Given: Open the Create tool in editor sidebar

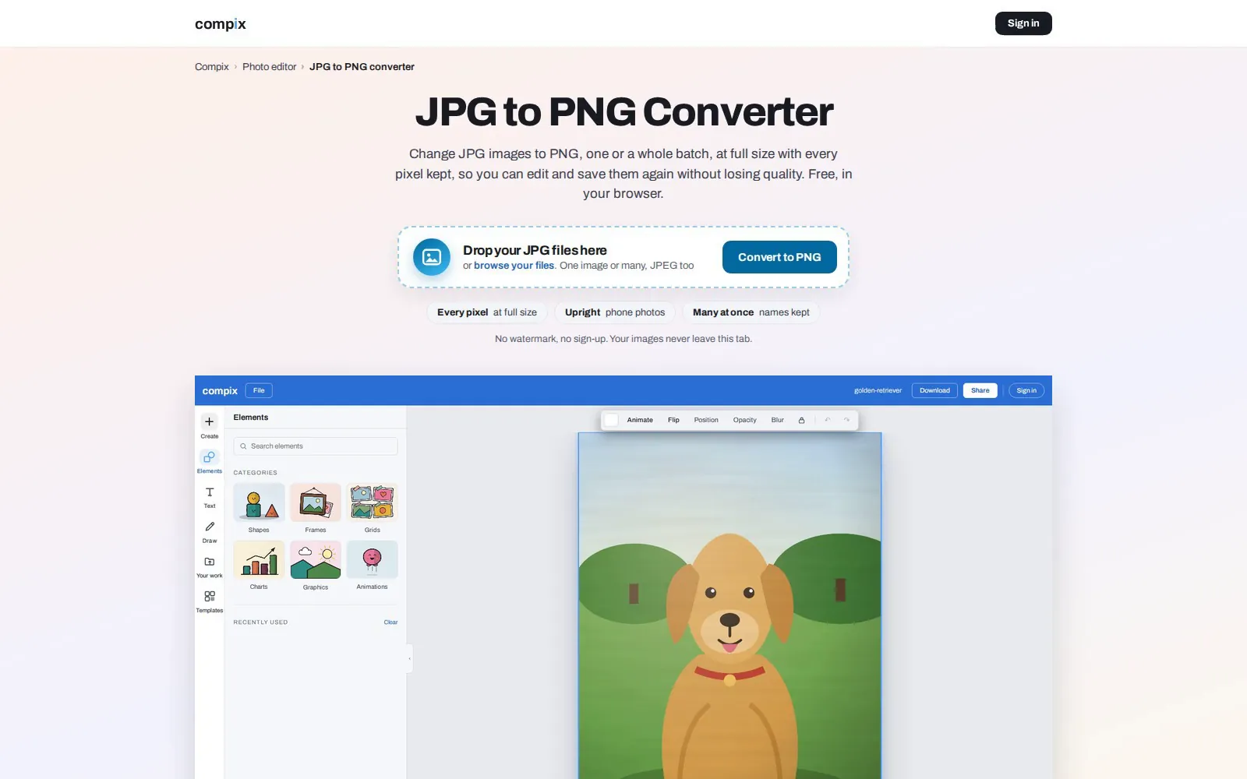Looking at the screenshot, I should [x=210, y=427].
